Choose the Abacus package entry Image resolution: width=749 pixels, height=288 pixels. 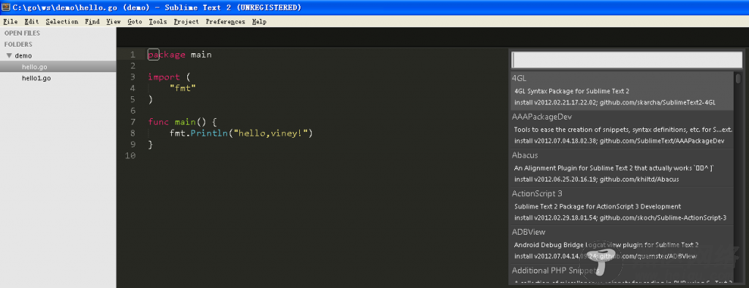[x=622, y=168]
